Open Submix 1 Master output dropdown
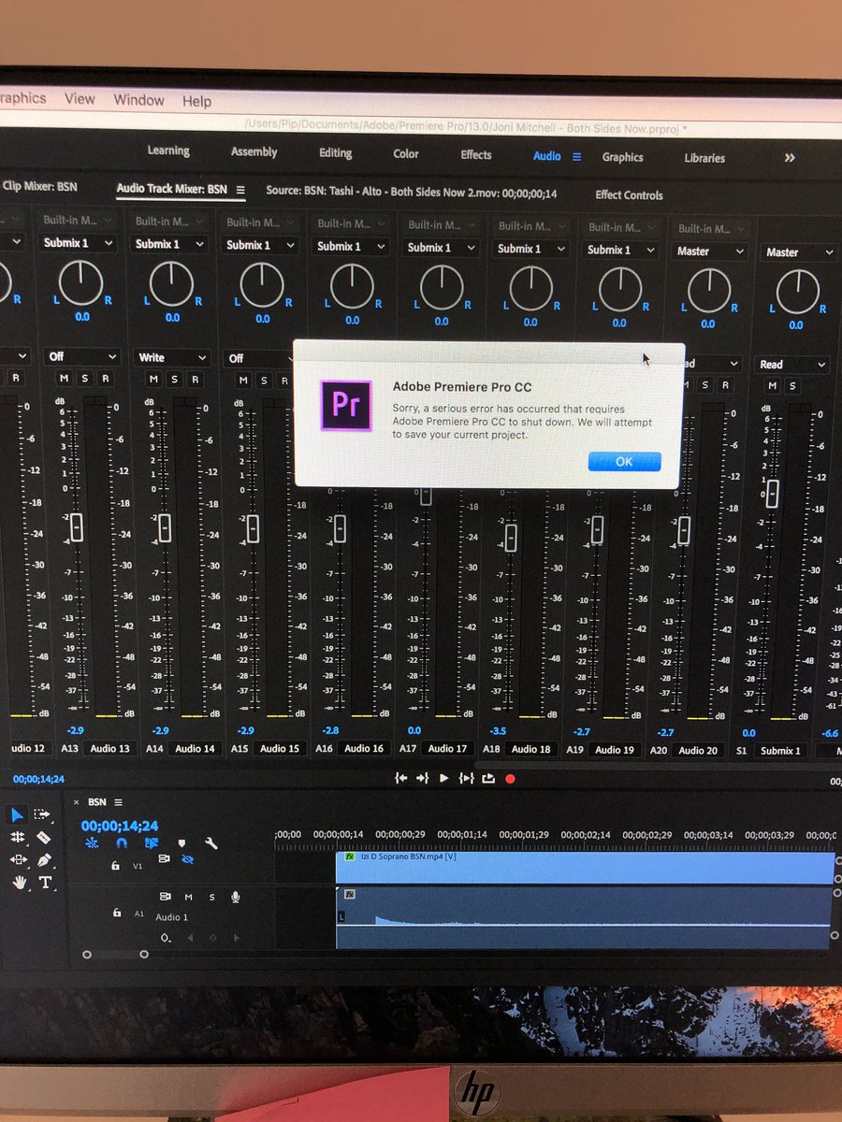The image size is (842, 1122). coord(798,252)
